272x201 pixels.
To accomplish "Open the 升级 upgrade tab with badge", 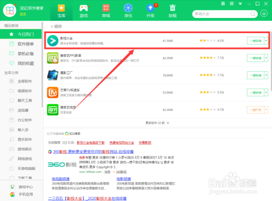I will tap(151, 11).
